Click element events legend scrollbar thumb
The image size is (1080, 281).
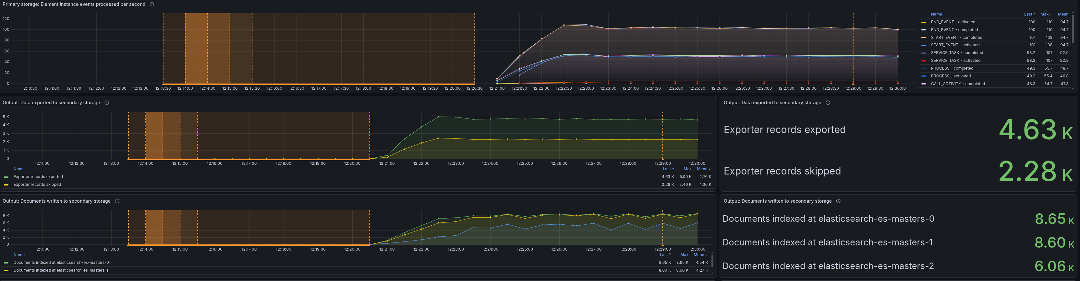click(1073, 28)
